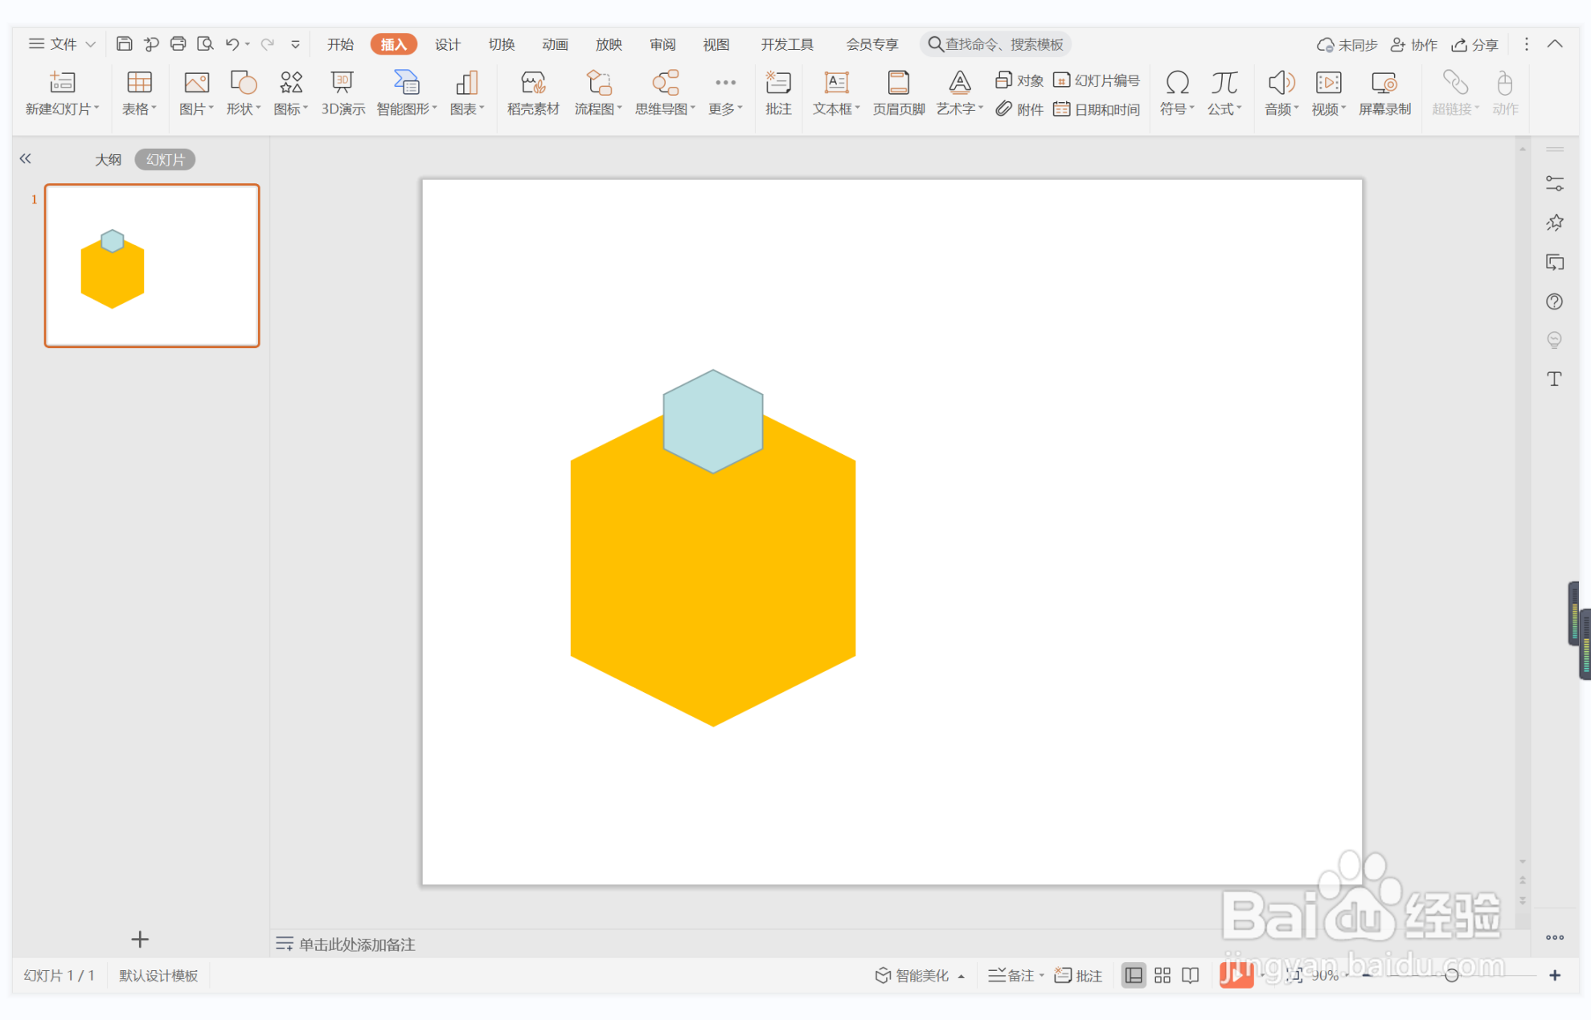Open the 文本框 text box dropdown
The width and height of the screenshot is (1591, 1020).
(x=836, y=109)
